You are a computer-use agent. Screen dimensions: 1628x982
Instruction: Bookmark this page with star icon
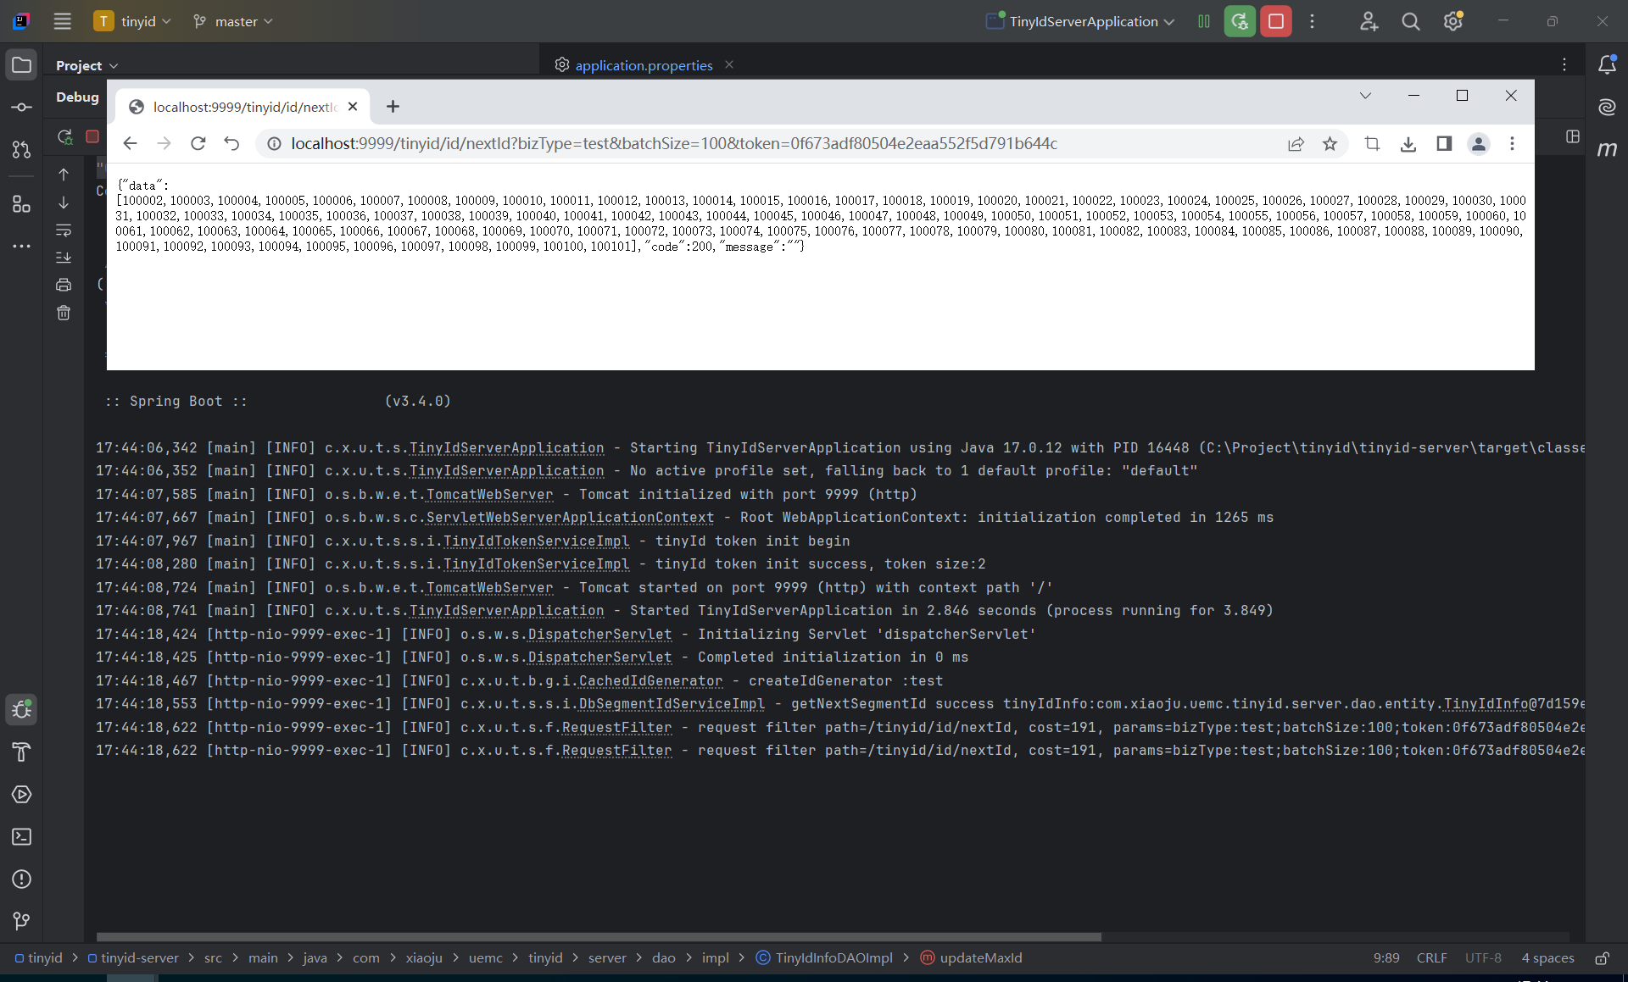1330,144
